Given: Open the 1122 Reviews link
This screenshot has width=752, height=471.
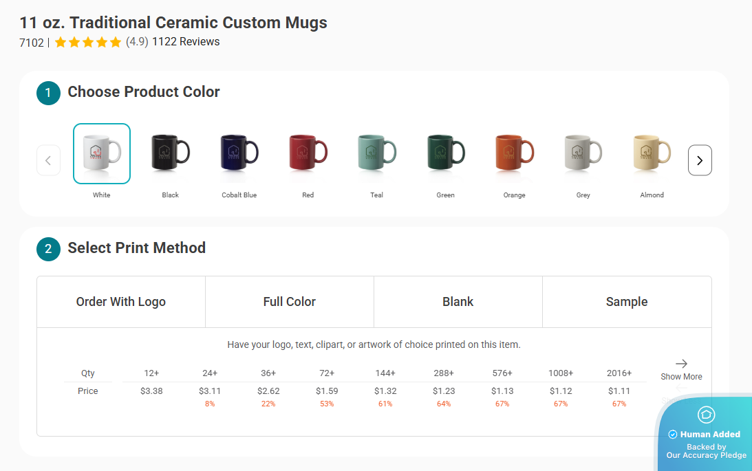Looking at the screenshot, I should (186, 42).
